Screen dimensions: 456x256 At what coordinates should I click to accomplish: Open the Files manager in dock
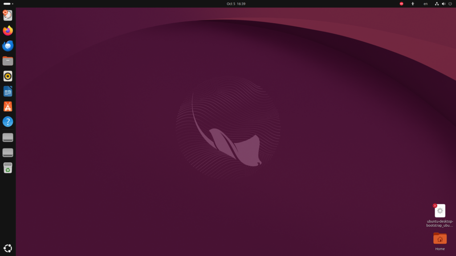point(8,61)
